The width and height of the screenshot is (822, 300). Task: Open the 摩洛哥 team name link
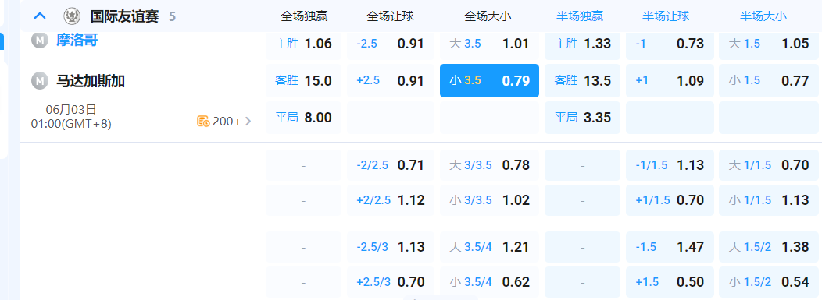pyautogui.click(x=77, y=40)
